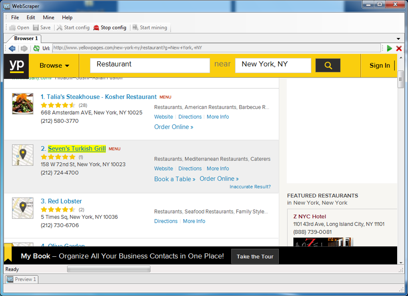Click the Stop config button

point(110,28)
